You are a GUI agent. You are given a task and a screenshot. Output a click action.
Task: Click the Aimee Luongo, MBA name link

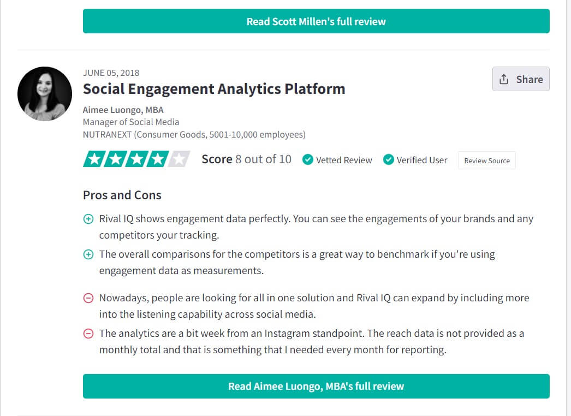pyautogui.click(x=123, y=110)
